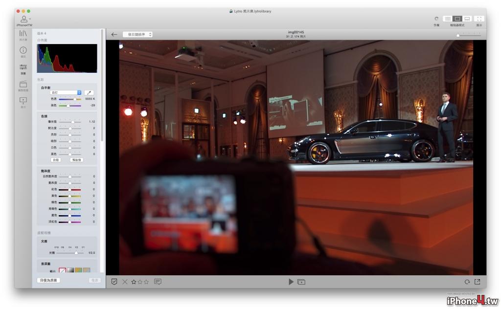501x309 pixels.
Task: Switch to filmstrip viewer mode
Action: click(467, 19)
